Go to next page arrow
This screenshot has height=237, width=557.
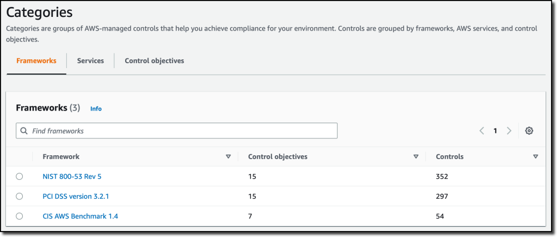pyautogui.click(x=509, y=131)
